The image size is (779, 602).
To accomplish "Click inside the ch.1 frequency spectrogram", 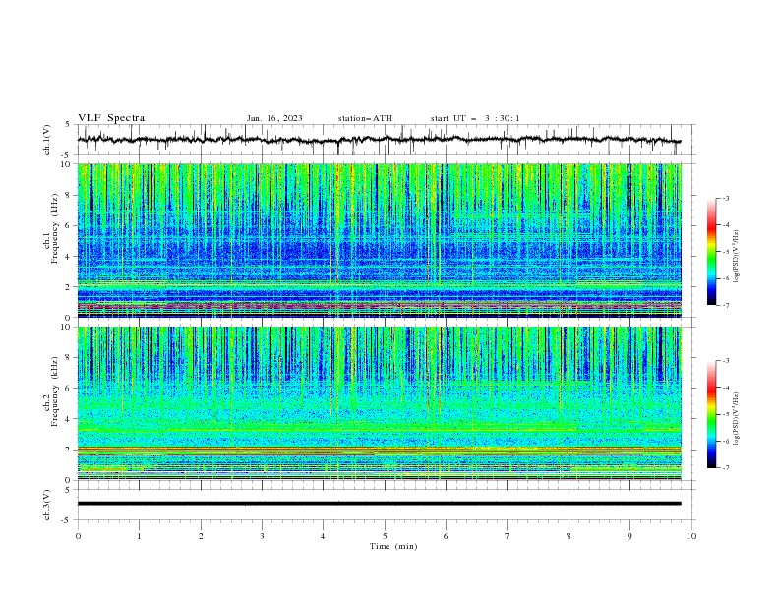I will point(380,240).
